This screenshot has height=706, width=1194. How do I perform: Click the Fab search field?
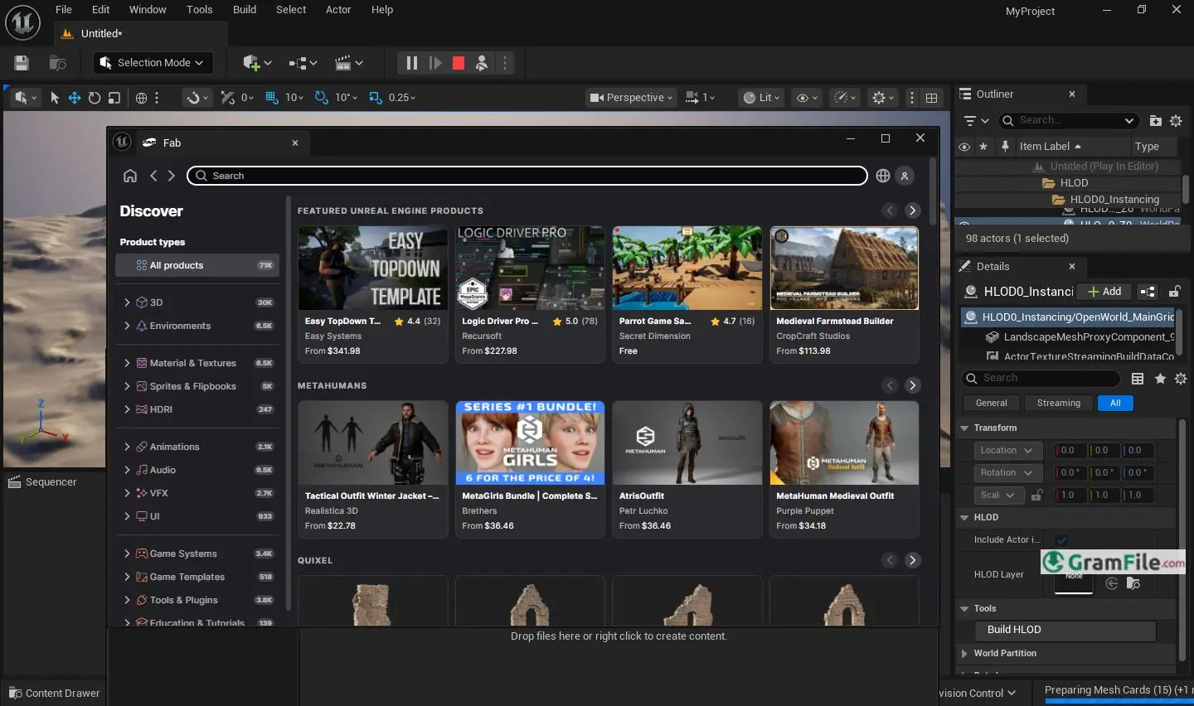tap(527, 176)
